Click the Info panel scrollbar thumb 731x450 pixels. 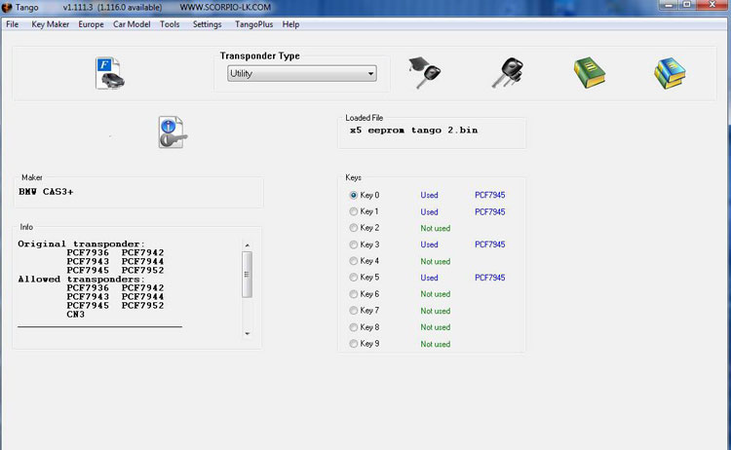pyautogui.click(x=248, y=275)
